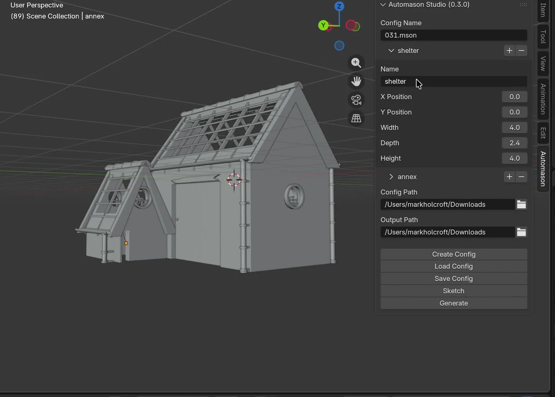Click the Y Position value field
This screenshot has height=397, width=555.
pos(515,112)
